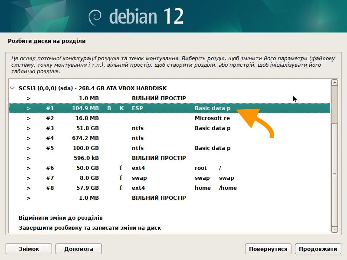Select partition #2 16.8 MB Microsoft re
This screenshot has width=347, height=260.
click(170, 118)
